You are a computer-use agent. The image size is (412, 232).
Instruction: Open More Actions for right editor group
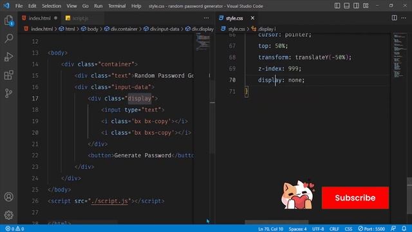404,18
